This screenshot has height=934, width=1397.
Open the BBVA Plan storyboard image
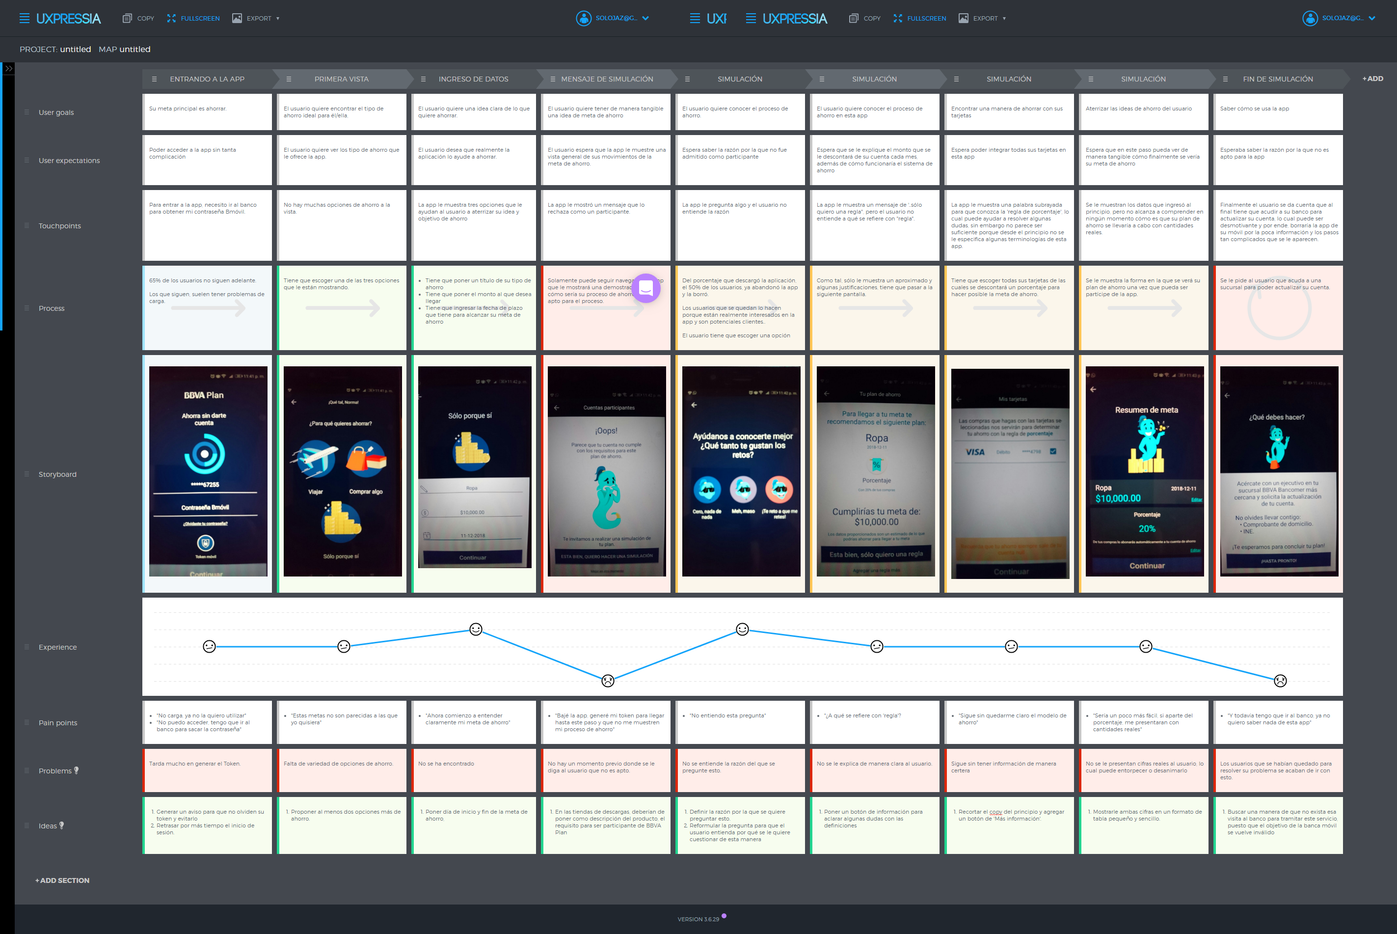click(208, 471)
